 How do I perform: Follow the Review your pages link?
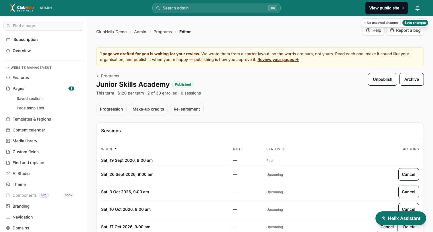[278, 60]
